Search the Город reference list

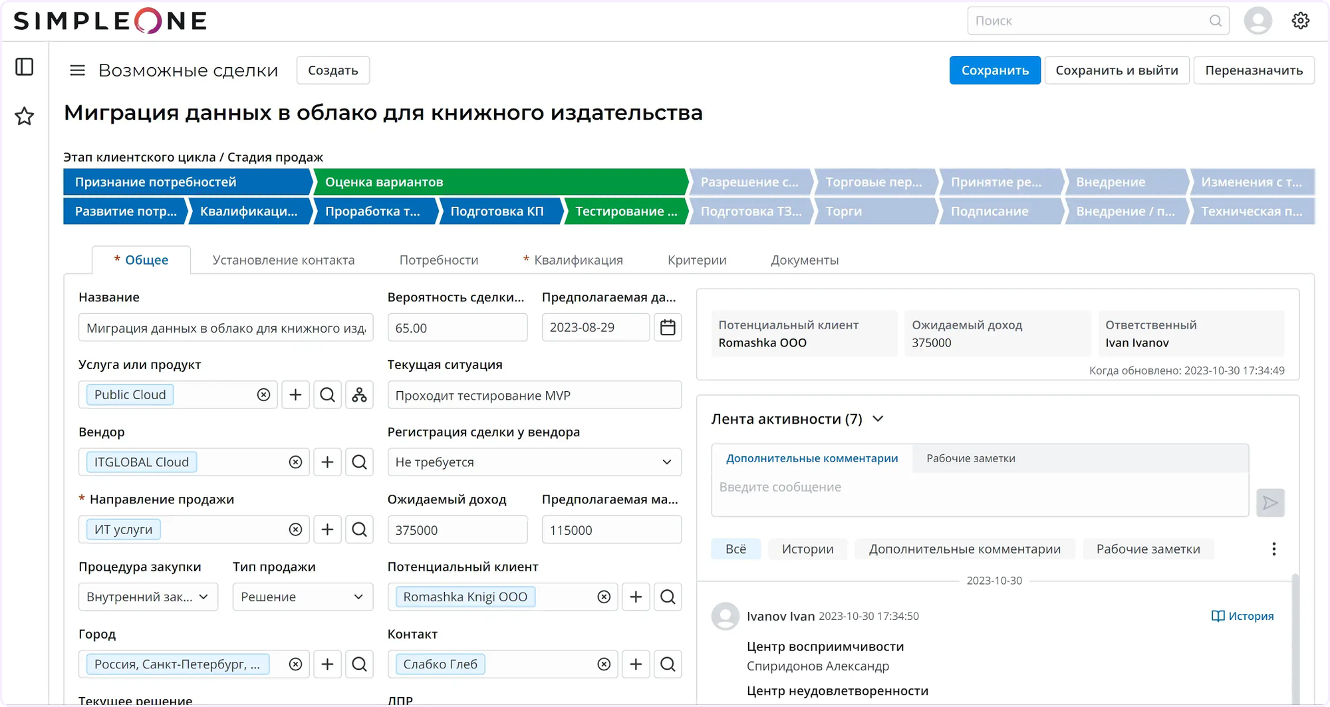pyautogui.click(x=359, y=664)
